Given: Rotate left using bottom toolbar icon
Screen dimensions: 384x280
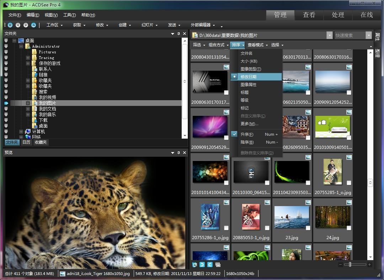Looking at the screenshot, I should pos(202,265).
